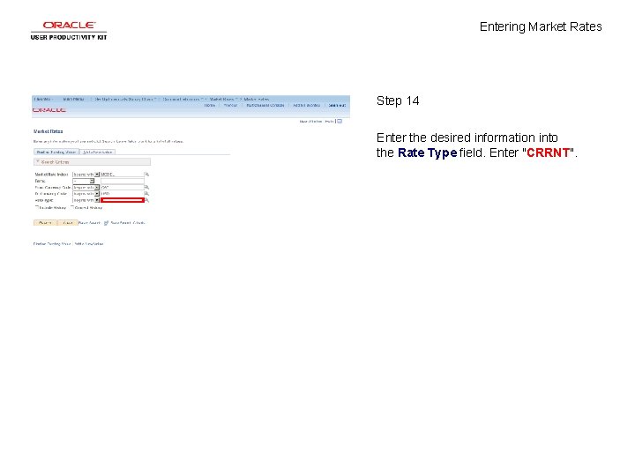The image size is (635, 476).
Task: Click the Home link in header
Action: (209, 105)
